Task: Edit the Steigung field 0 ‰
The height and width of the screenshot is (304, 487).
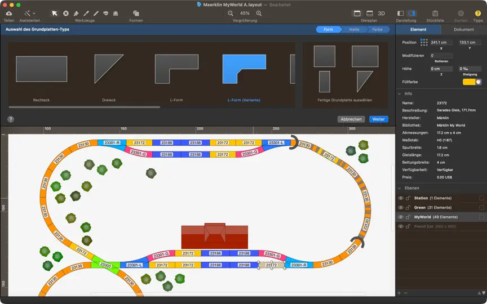Action: (x=470, y=69)
